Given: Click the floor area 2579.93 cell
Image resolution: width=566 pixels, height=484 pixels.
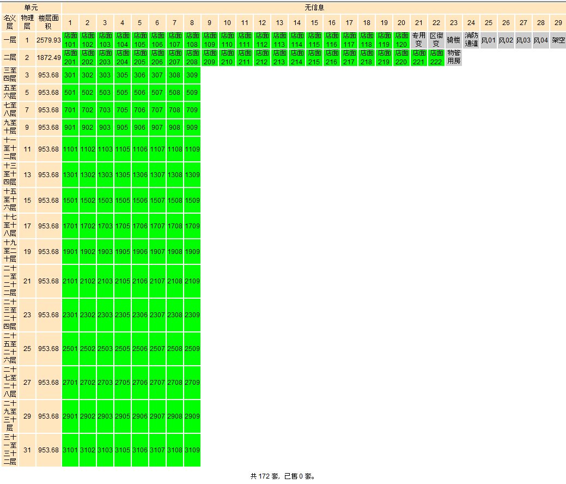Looking at the screenshot, I should tap(48, 40).
